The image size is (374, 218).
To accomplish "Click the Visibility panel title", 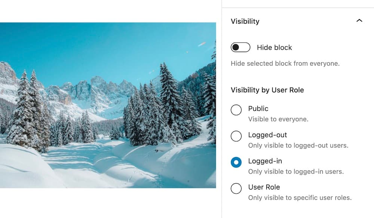I will [245, 21].
